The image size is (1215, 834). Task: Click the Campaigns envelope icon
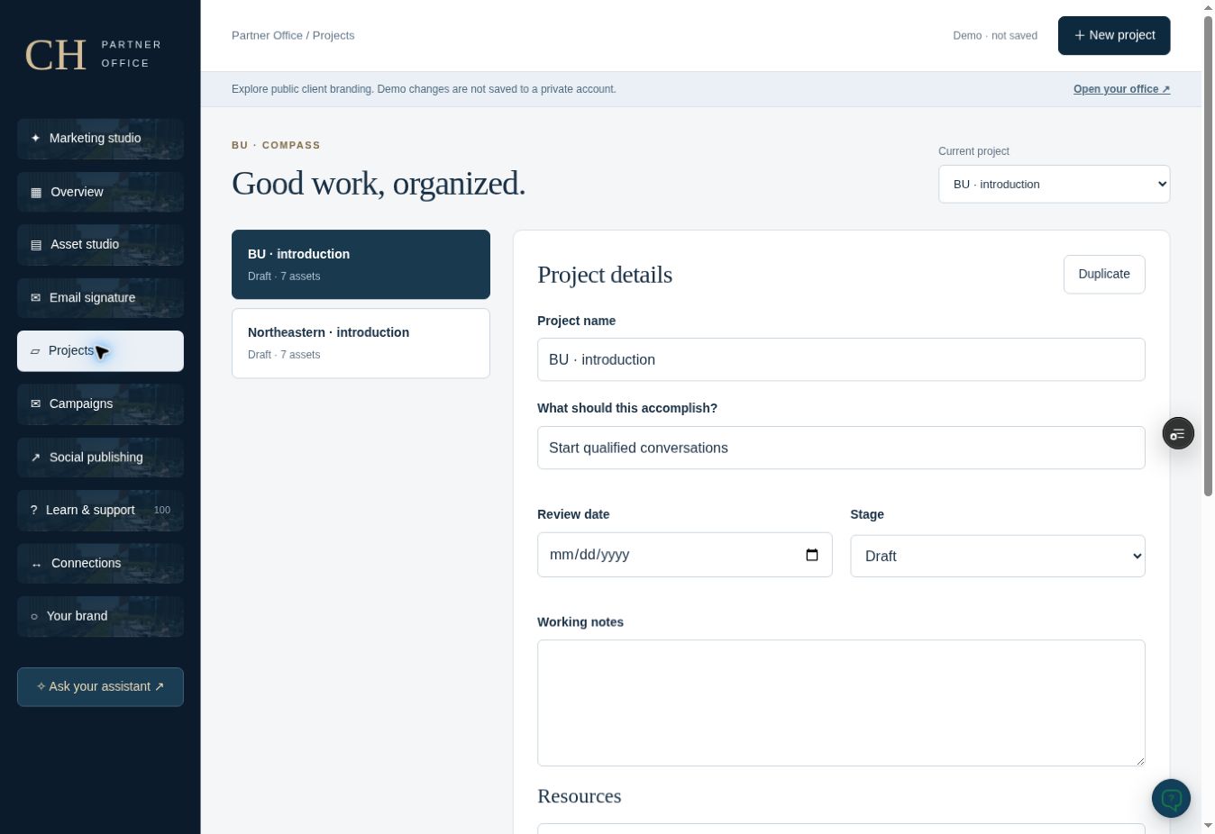tap(35, 403)
